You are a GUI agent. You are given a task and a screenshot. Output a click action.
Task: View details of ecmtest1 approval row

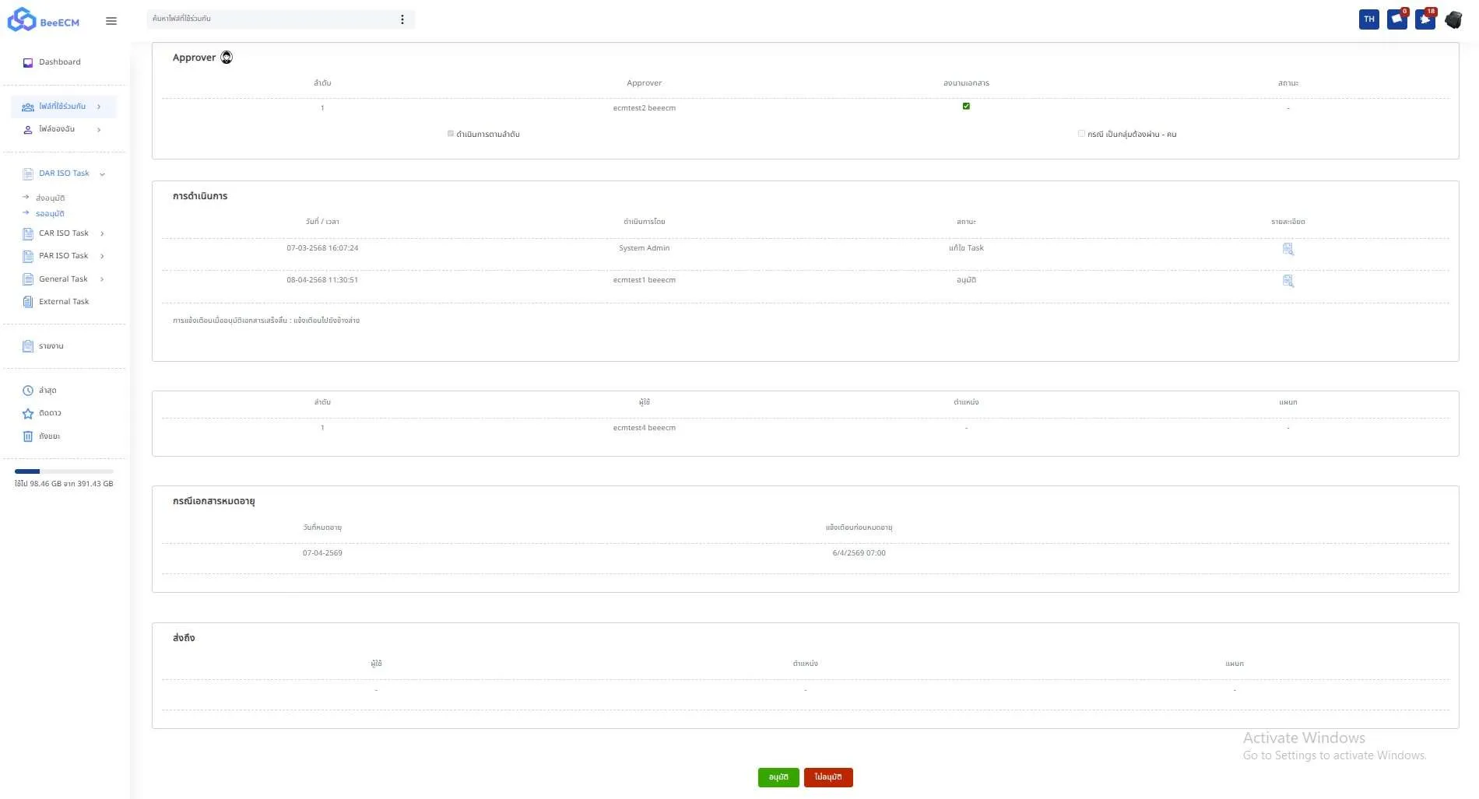pos(1288,281)
